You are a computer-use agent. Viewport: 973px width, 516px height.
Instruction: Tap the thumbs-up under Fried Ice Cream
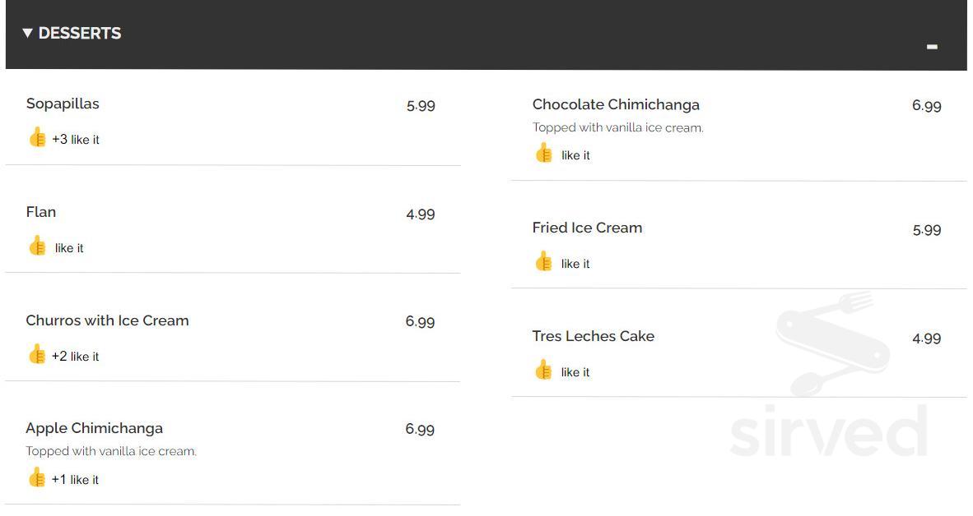point(543,262)
